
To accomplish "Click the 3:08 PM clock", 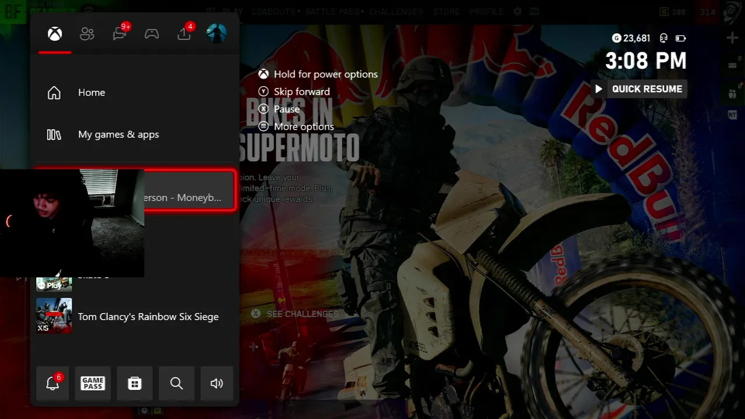I will pyautogui.click(x=646, y=61).
